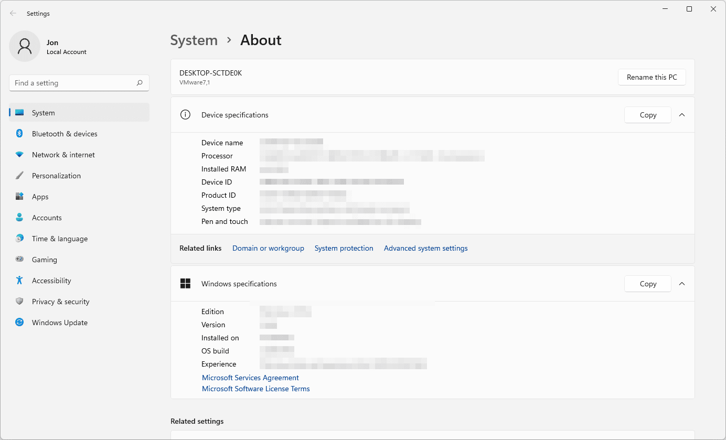The width and height of the screenshot is (726, 440).
Task: Click the Pen and touch label
Action: point(225,221)
